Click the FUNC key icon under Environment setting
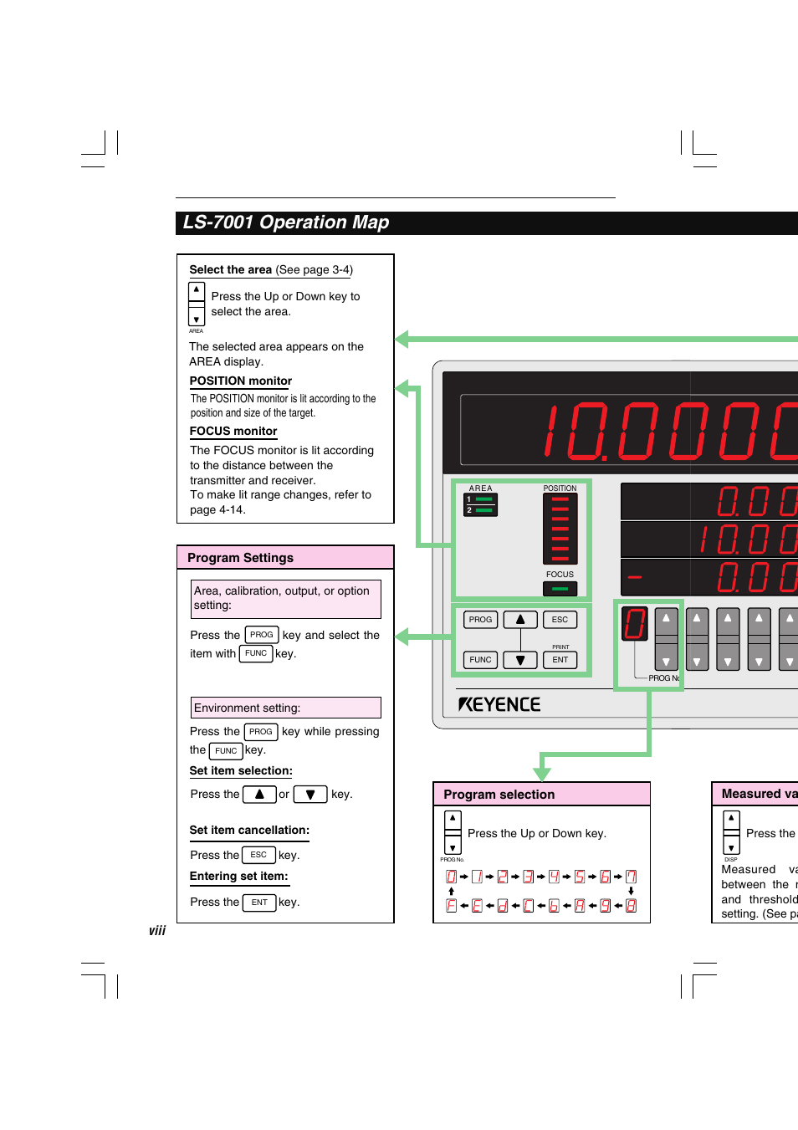The width and height of the screenshot is (798, 1130). 226,751
